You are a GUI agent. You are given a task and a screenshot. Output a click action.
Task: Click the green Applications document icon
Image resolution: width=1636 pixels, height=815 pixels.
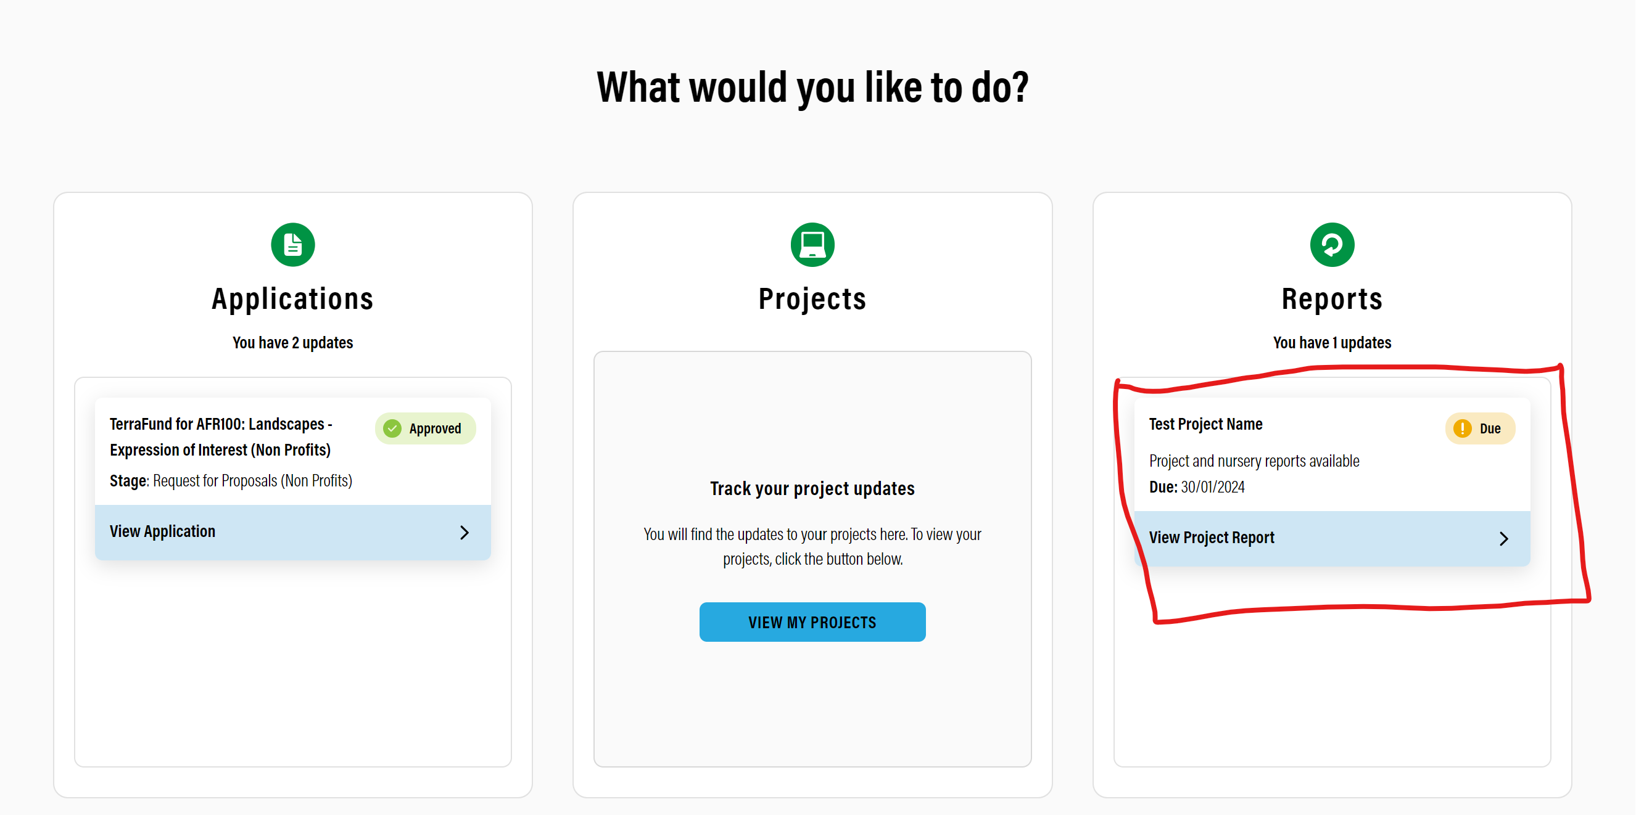[293, 244]
